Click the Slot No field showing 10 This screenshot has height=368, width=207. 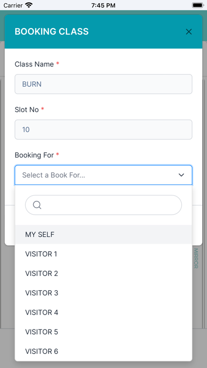click(103, 130)
